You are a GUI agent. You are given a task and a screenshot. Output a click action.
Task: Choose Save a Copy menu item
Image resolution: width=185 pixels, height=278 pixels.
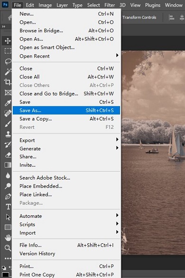(66, 119)
